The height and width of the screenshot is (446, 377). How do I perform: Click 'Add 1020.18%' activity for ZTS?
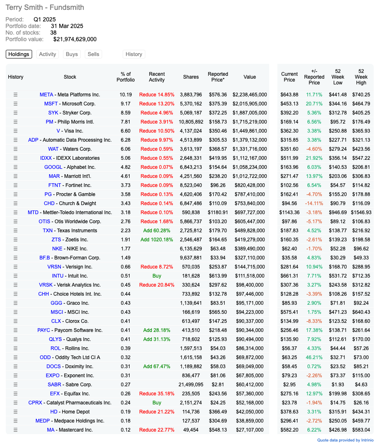157,240
